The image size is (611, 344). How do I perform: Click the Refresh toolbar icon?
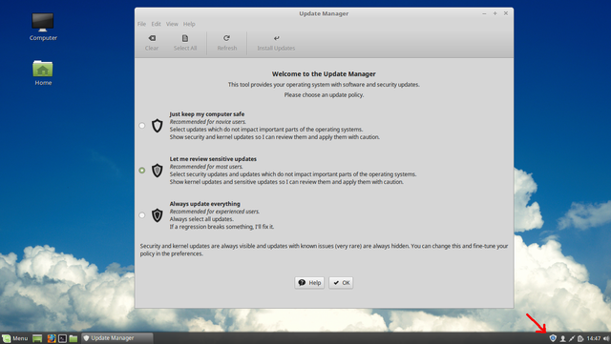coord(226,38)
